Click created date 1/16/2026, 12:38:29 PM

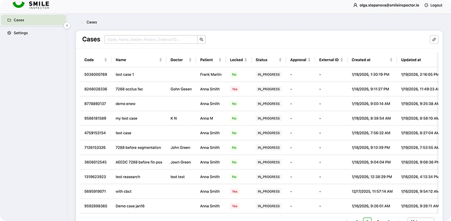pos(372,177)
